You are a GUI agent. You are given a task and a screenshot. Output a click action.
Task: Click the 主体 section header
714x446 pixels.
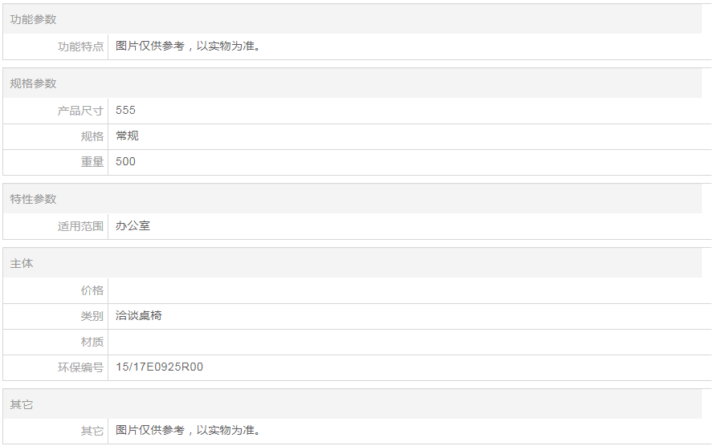click(x=22, y=263)
